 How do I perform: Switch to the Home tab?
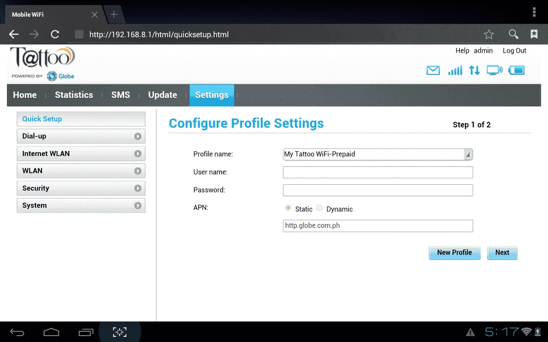click(x=25, y=95)
